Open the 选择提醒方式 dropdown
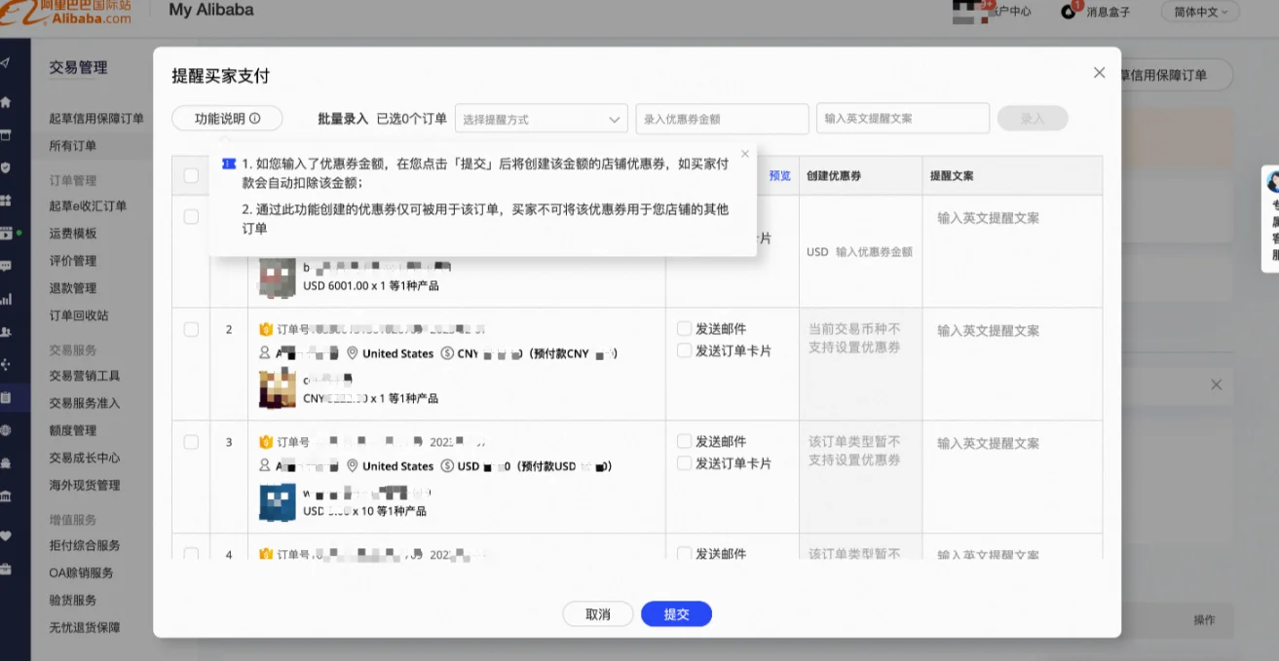 (542, 119)
